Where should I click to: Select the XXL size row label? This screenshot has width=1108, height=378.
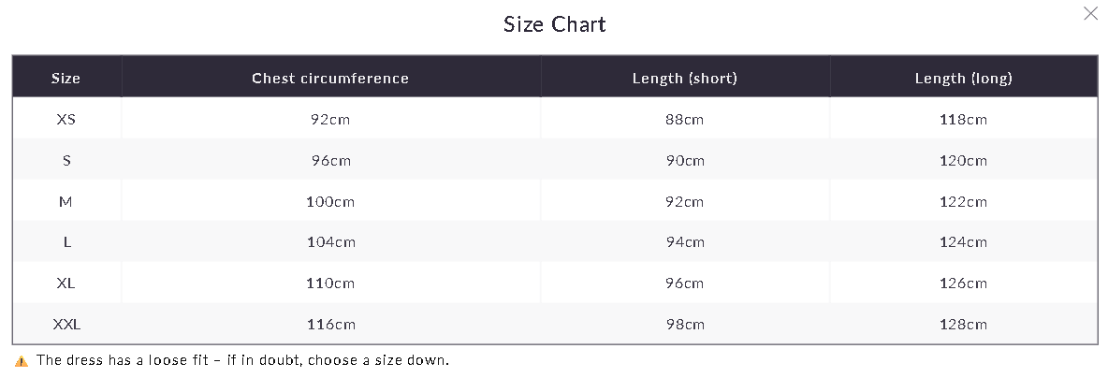click(x=66, y=325)
